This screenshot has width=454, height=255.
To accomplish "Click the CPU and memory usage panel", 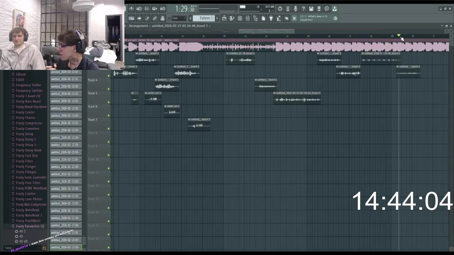I will tap(257, 8).
